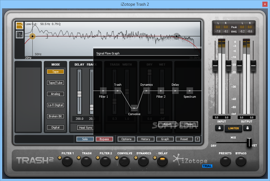
Task: Click the Graph button
Action: (165, 139)
